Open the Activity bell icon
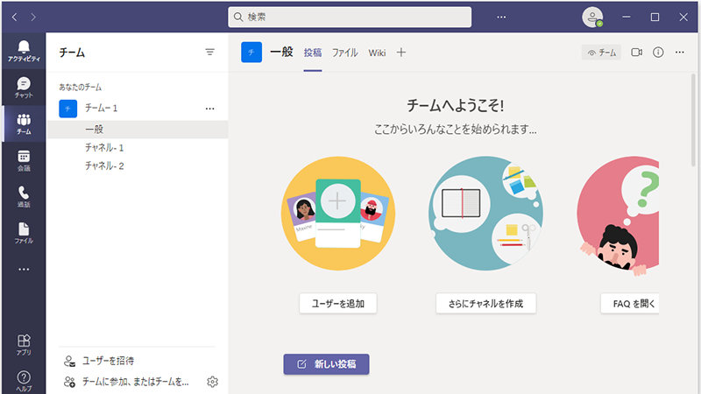The width and height of the screenshot is (701, 394). point(24,50)
